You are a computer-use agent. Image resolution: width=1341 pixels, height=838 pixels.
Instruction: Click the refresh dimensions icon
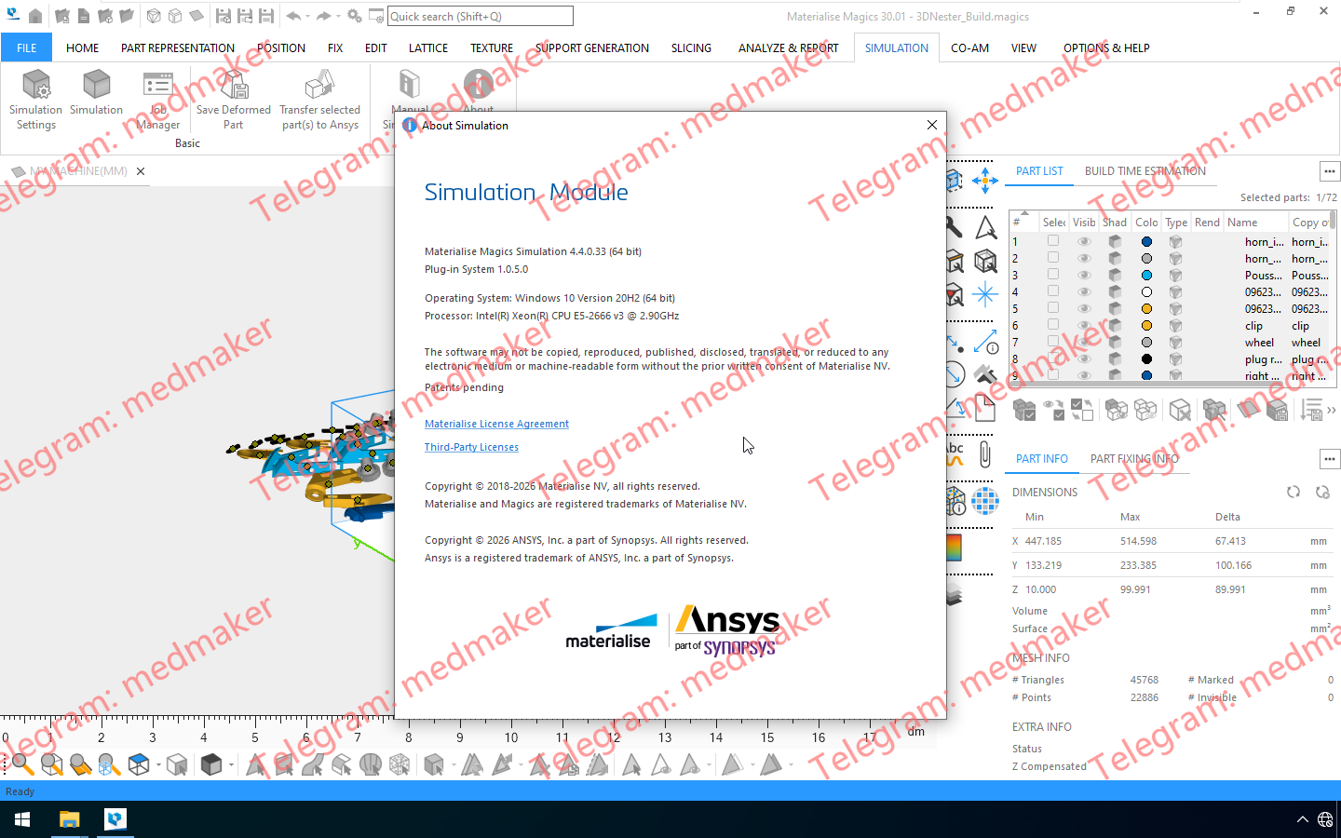1294,492
